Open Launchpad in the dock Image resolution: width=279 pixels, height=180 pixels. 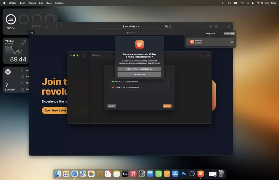point(66,173)
